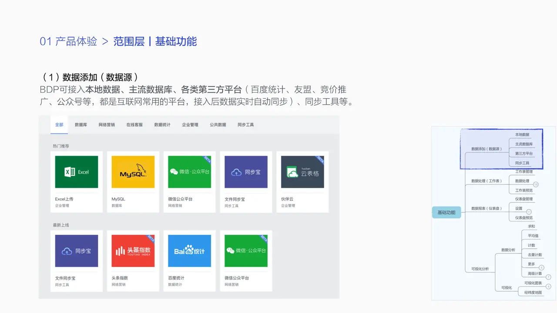Click the 去重计数 mind map node
557x313 pixels.
click(x=535, y=255)
